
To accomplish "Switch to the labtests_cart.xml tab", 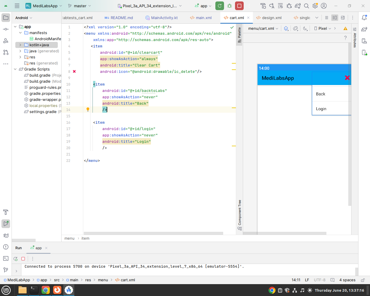I will [x=78, y=18].
